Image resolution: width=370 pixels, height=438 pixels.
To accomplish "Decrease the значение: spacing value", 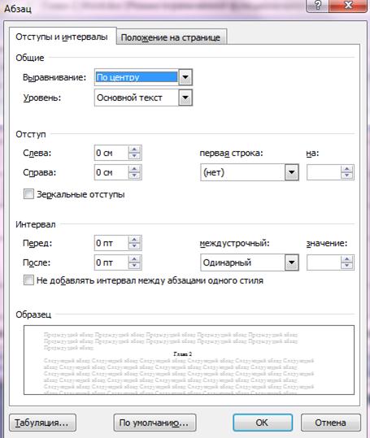I will click(346, 266).
